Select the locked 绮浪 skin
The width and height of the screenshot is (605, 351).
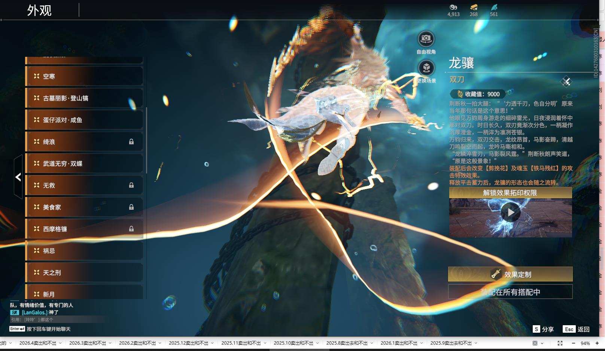coord(84,142)
